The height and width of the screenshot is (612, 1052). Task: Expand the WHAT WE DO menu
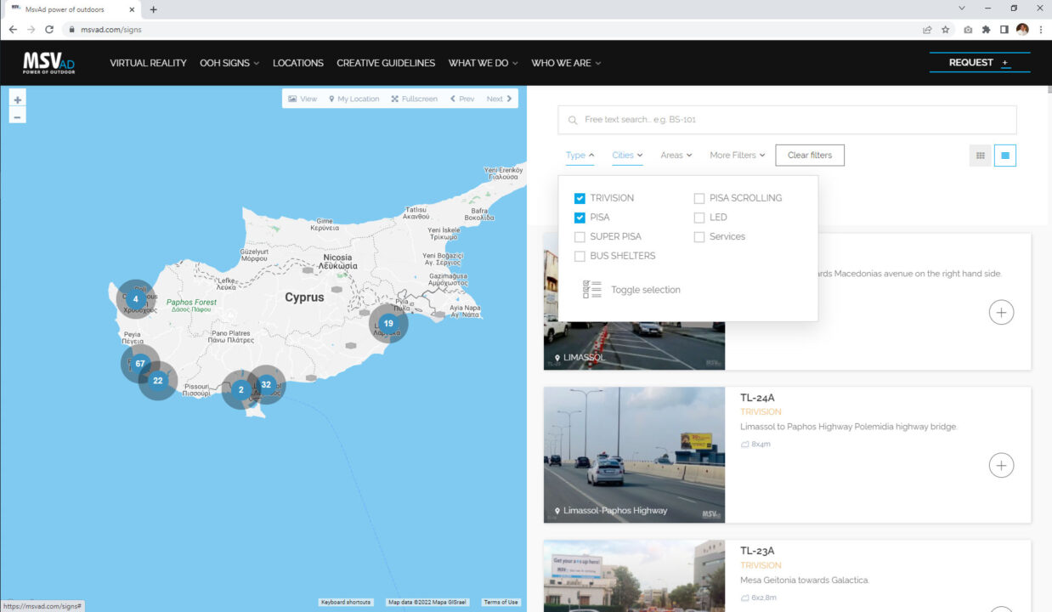point(483,63)
